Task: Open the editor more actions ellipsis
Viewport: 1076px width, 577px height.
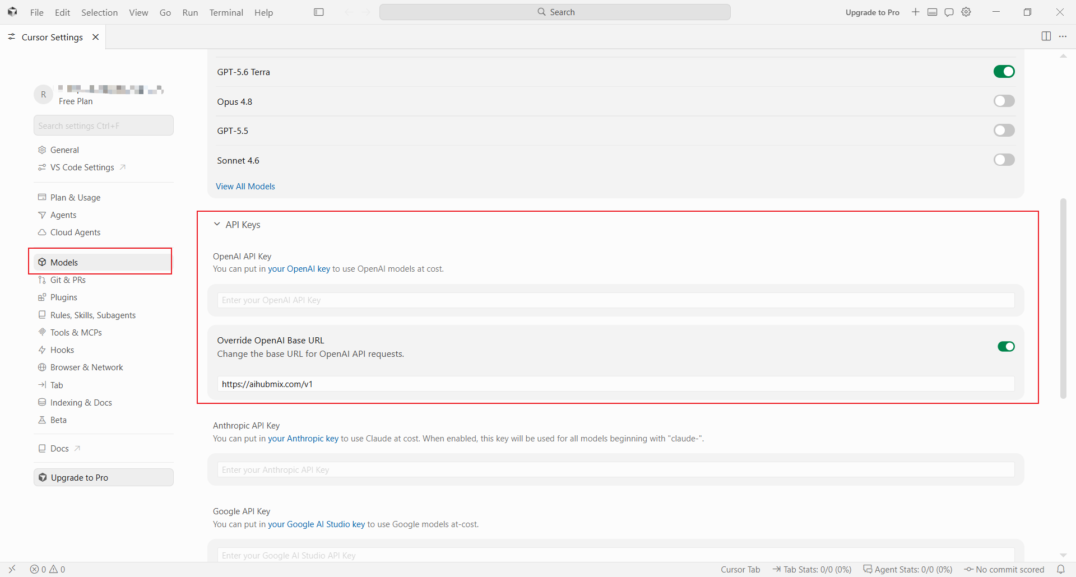Action: click(x=1063, y=36)
